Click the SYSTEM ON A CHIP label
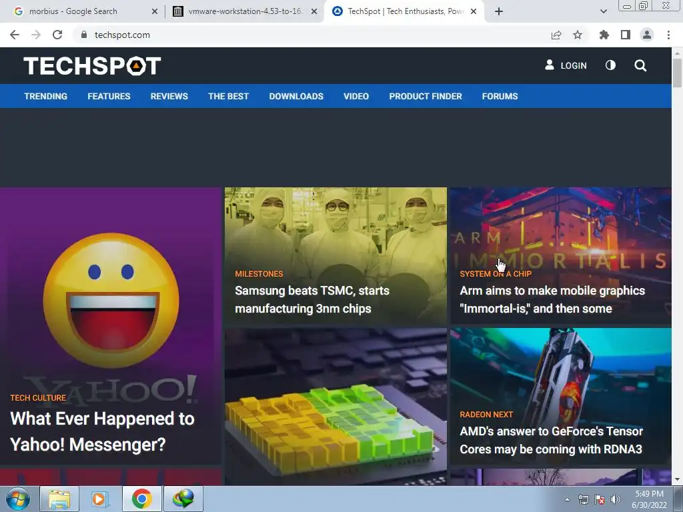 [x=496, y=274]
